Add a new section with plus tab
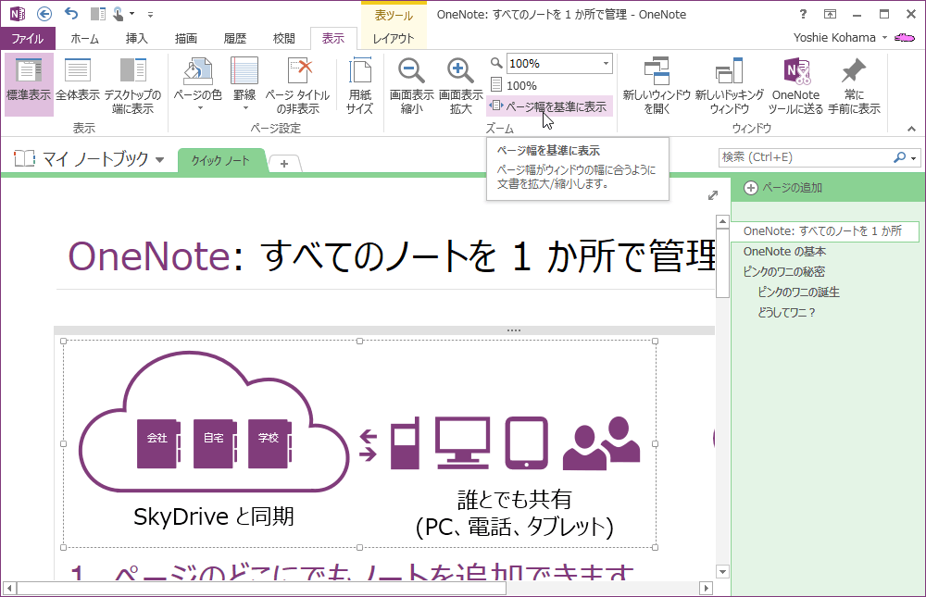Screen dimensions: 926x597 click(x=284, y=164)
